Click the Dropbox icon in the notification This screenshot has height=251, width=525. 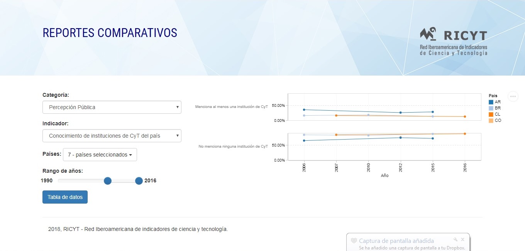(354, 241)
